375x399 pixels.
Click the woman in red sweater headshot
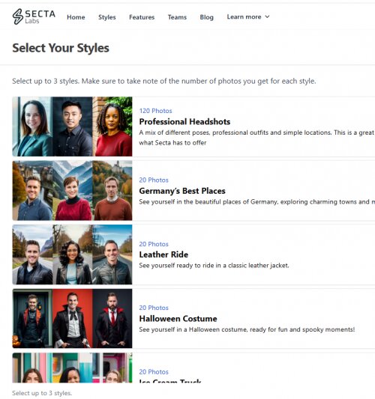[x=112, y=127]
